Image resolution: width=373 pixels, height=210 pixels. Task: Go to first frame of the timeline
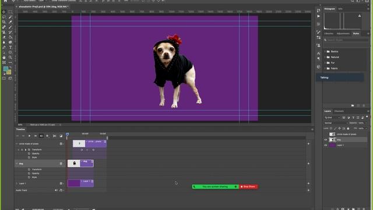(x=17, y=136)
